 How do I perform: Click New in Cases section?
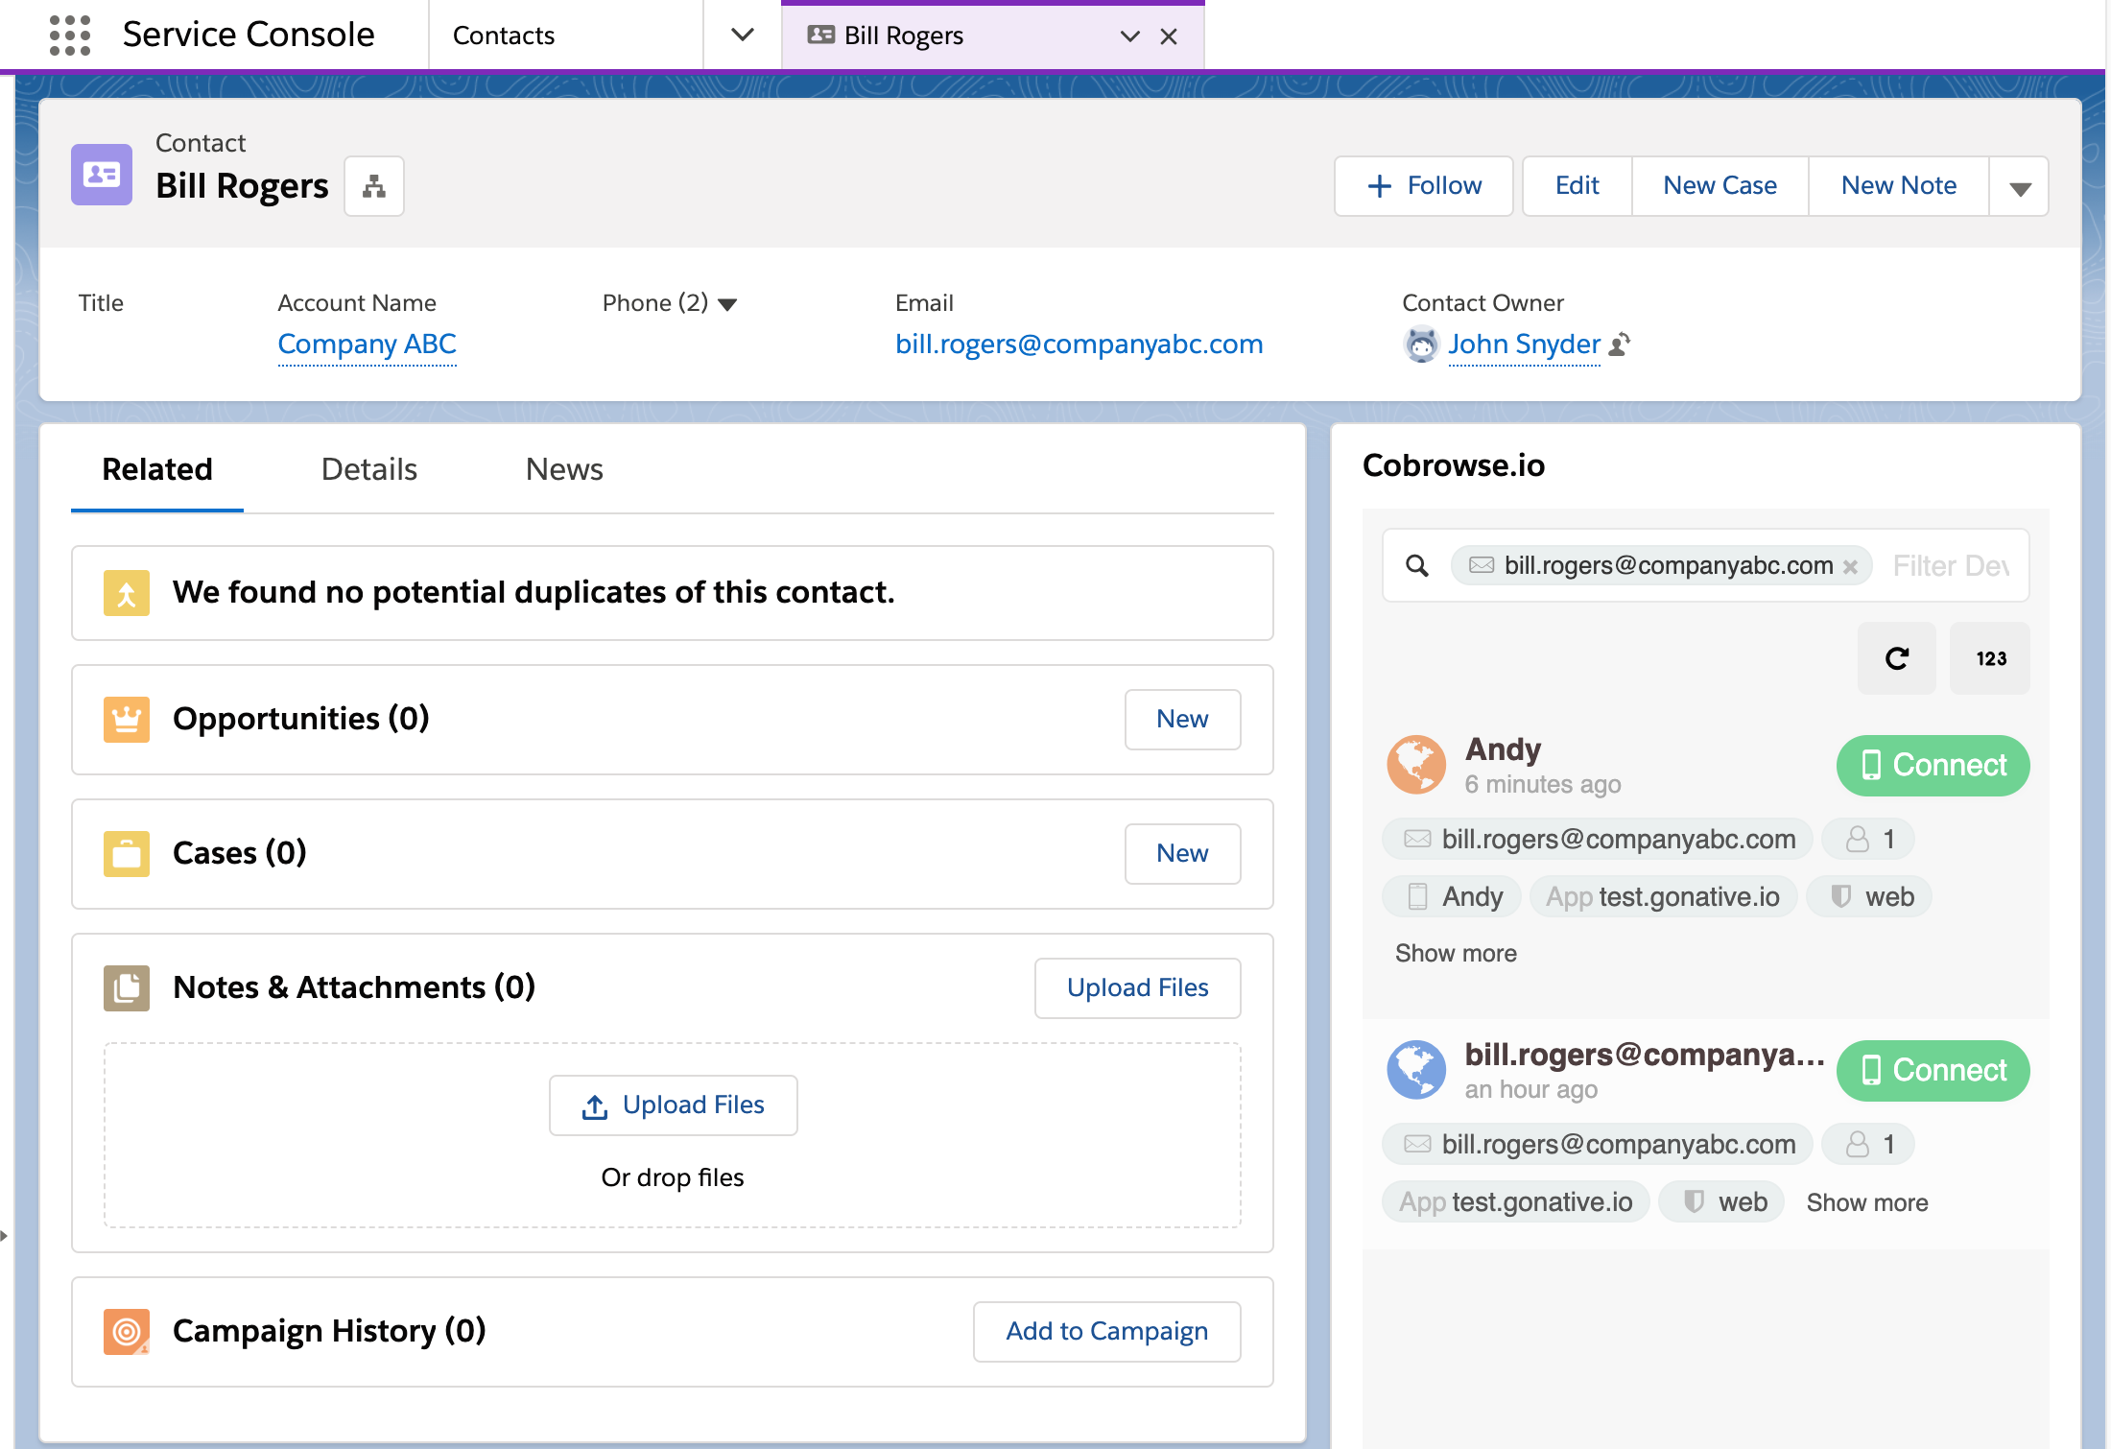(x=1182, y=854)
